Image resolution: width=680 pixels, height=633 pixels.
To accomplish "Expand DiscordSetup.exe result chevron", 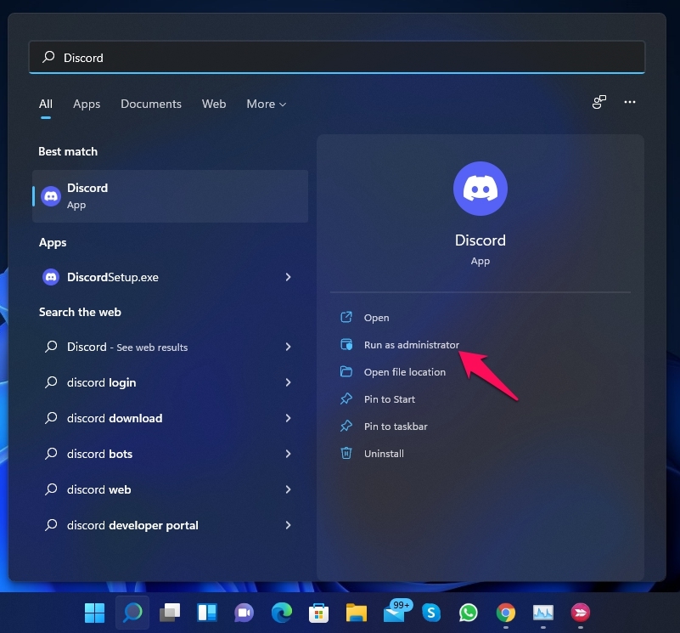I will tap(288, 277).
